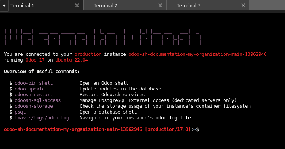Close the Terminal 2 tab
Screen dimensions: 285x149
(160, 6)
